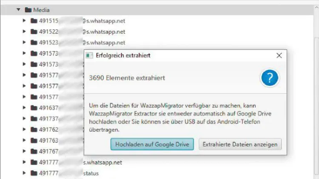Click the folder icon beside 491523
Screen dimensions: 319x179
[34, 43]
